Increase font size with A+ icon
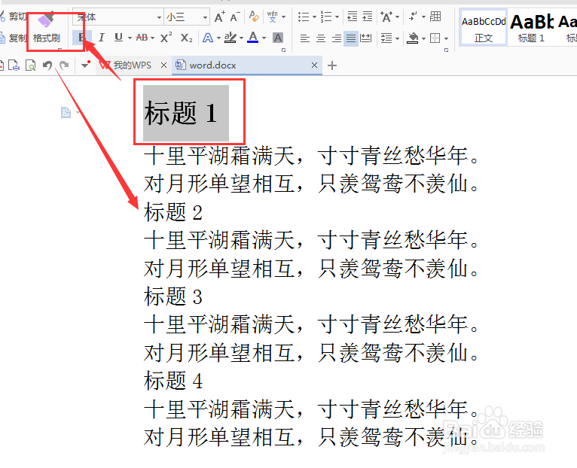577x468 pixels. [220, 17]
